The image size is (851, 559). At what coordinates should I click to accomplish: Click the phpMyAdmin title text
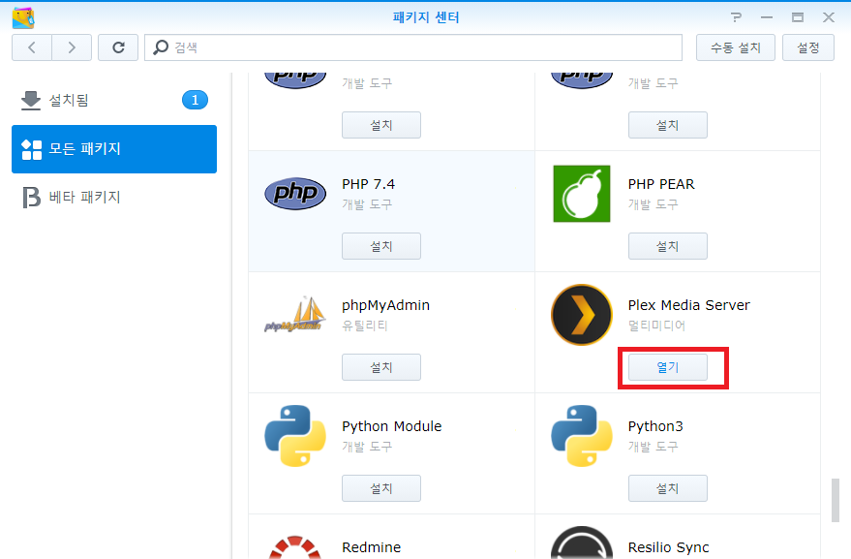click(385, 305)
